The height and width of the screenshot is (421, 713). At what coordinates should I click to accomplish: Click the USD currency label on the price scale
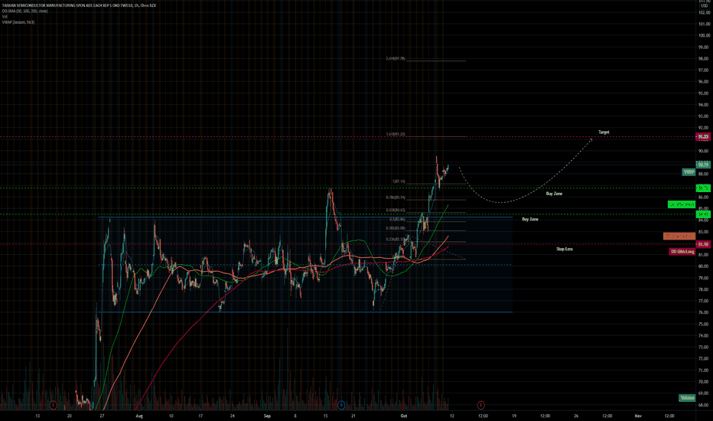[x=705, y=6]
